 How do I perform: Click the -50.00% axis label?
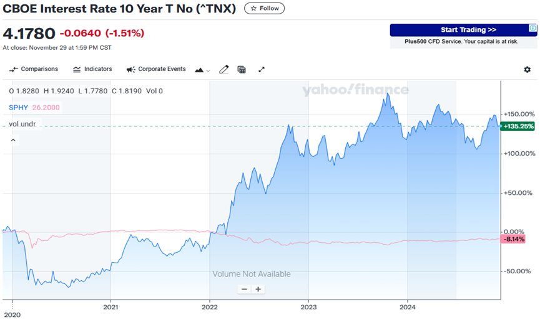click(x=518, y=271)
